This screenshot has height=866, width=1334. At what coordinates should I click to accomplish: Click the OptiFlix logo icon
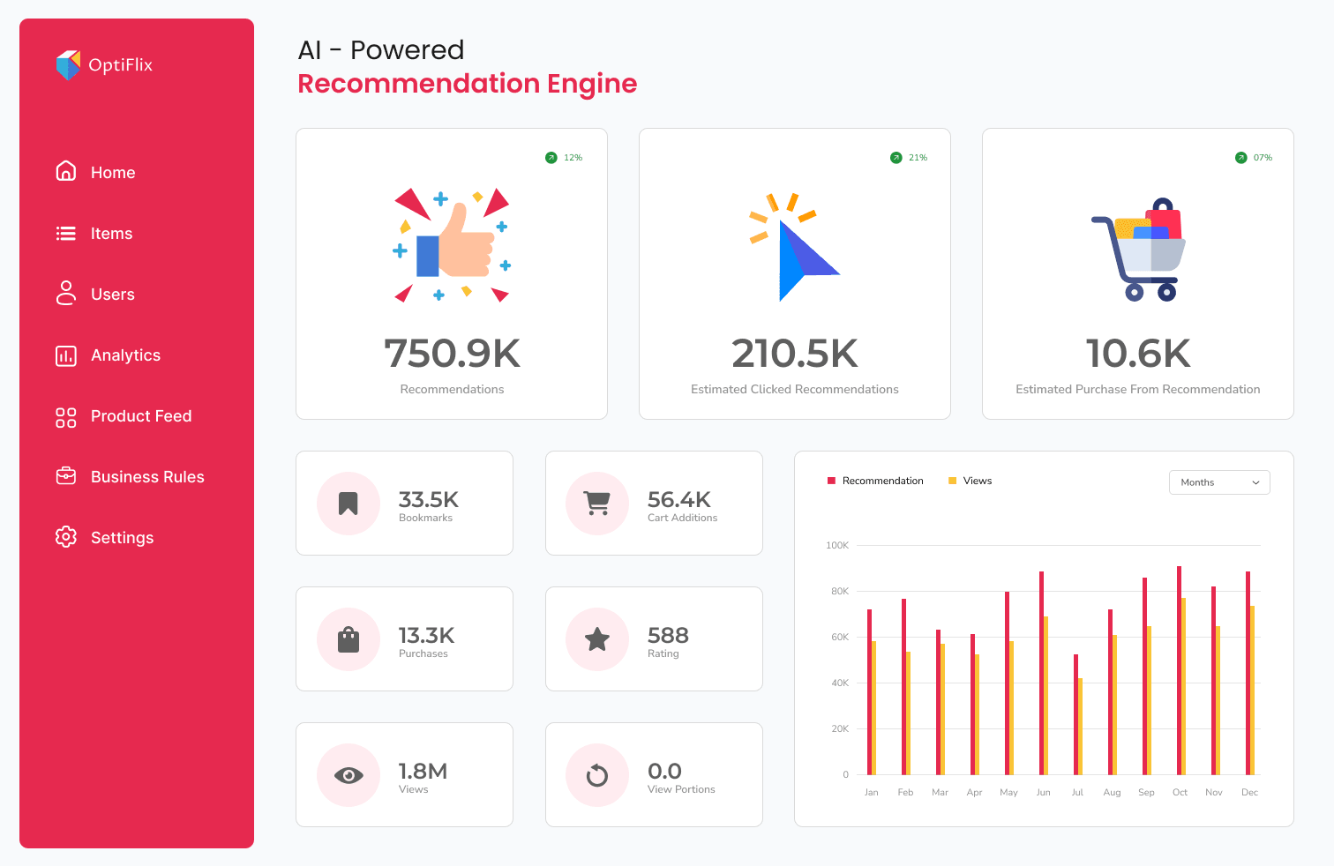point(68,64)
